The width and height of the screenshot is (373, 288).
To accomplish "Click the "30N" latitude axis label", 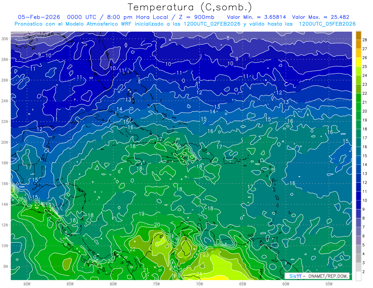I will pos(5,39).
